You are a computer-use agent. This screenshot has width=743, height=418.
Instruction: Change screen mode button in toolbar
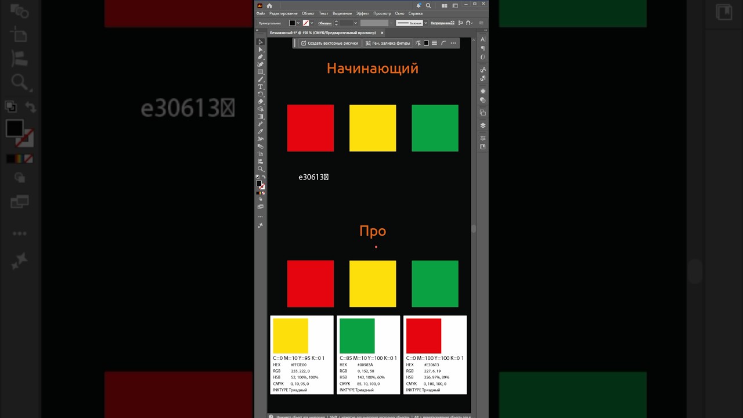(x=260, y=207)
